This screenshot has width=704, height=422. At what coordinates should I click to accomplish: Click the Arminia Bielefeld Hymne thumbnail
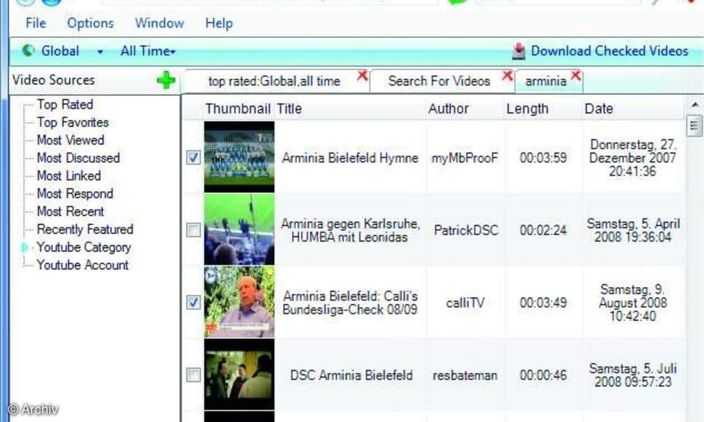click(239, 157)
